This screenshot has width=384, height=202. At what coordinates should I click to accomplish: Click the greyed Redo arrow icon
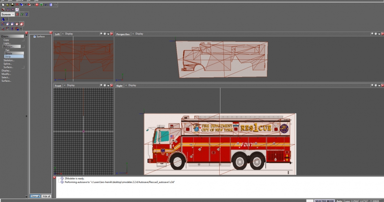coord(55,5)
